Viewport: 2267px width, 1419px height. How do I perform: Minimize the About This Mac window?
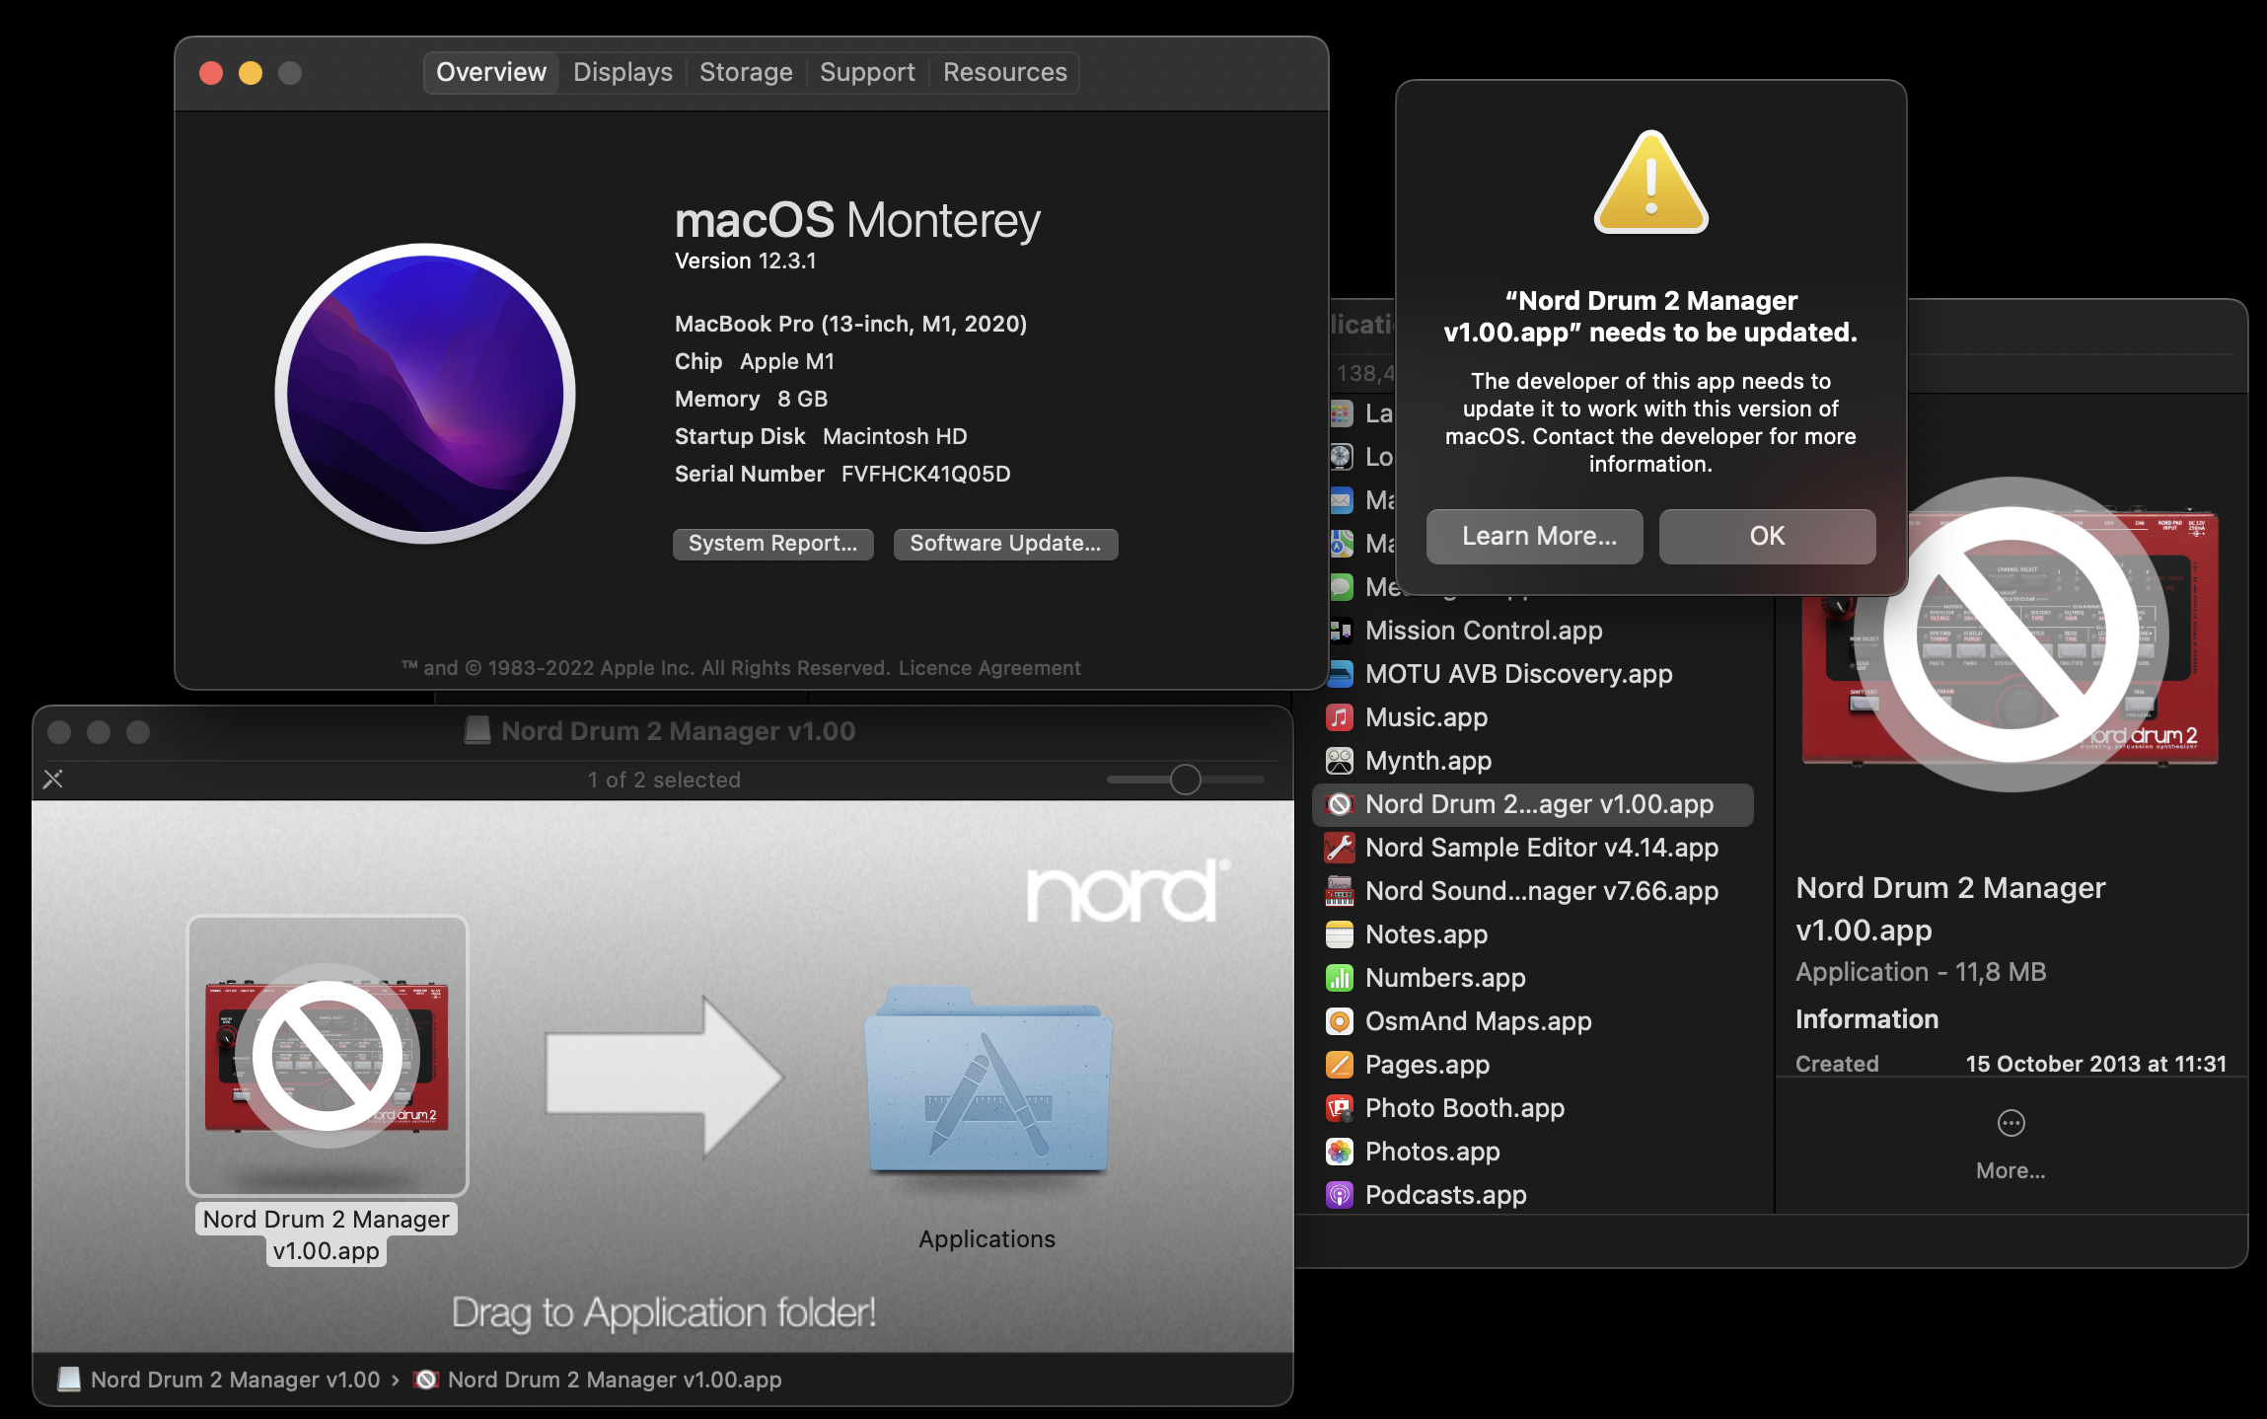[x=251, y=73]
